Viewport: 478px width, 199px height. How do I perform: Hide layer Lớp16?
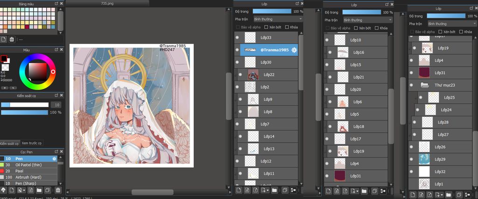coord(330,52)
